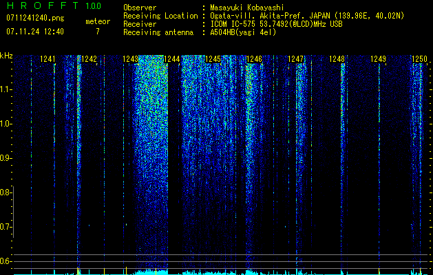Click the Ogata-vill. Akita-Pref. JAPAN text
The height and width of the screenshot is (275, 433).
(307, 16)
